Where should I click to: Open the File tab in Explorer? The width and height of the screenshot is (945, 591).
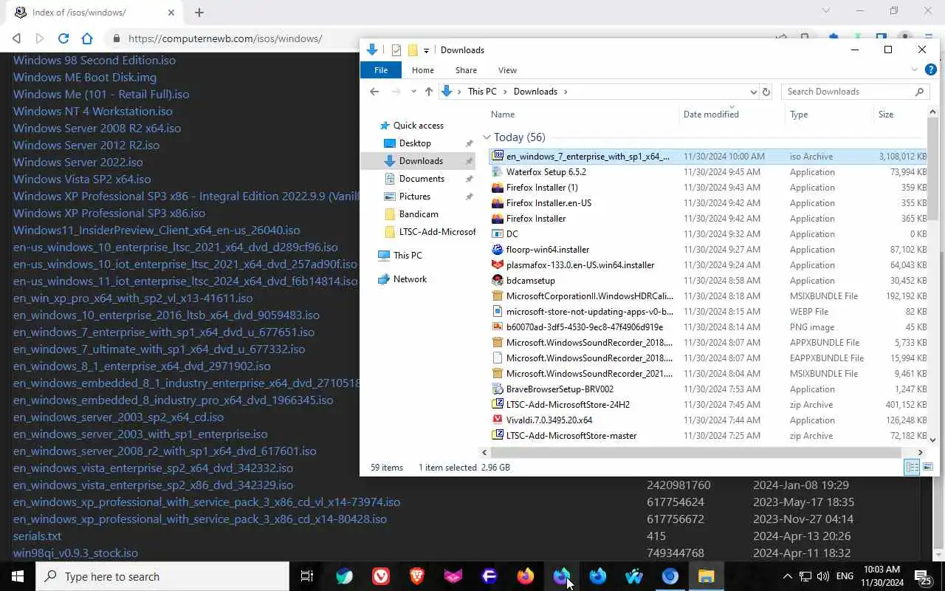tap(381, 70)
